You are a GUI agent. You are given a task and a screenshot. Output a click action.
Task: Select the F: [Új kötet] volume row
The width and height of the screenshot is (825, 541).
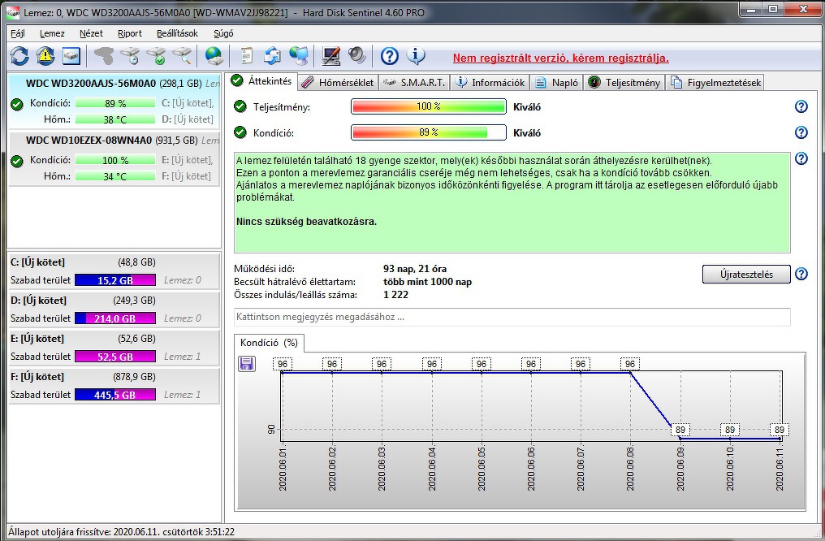click(114, 386)
